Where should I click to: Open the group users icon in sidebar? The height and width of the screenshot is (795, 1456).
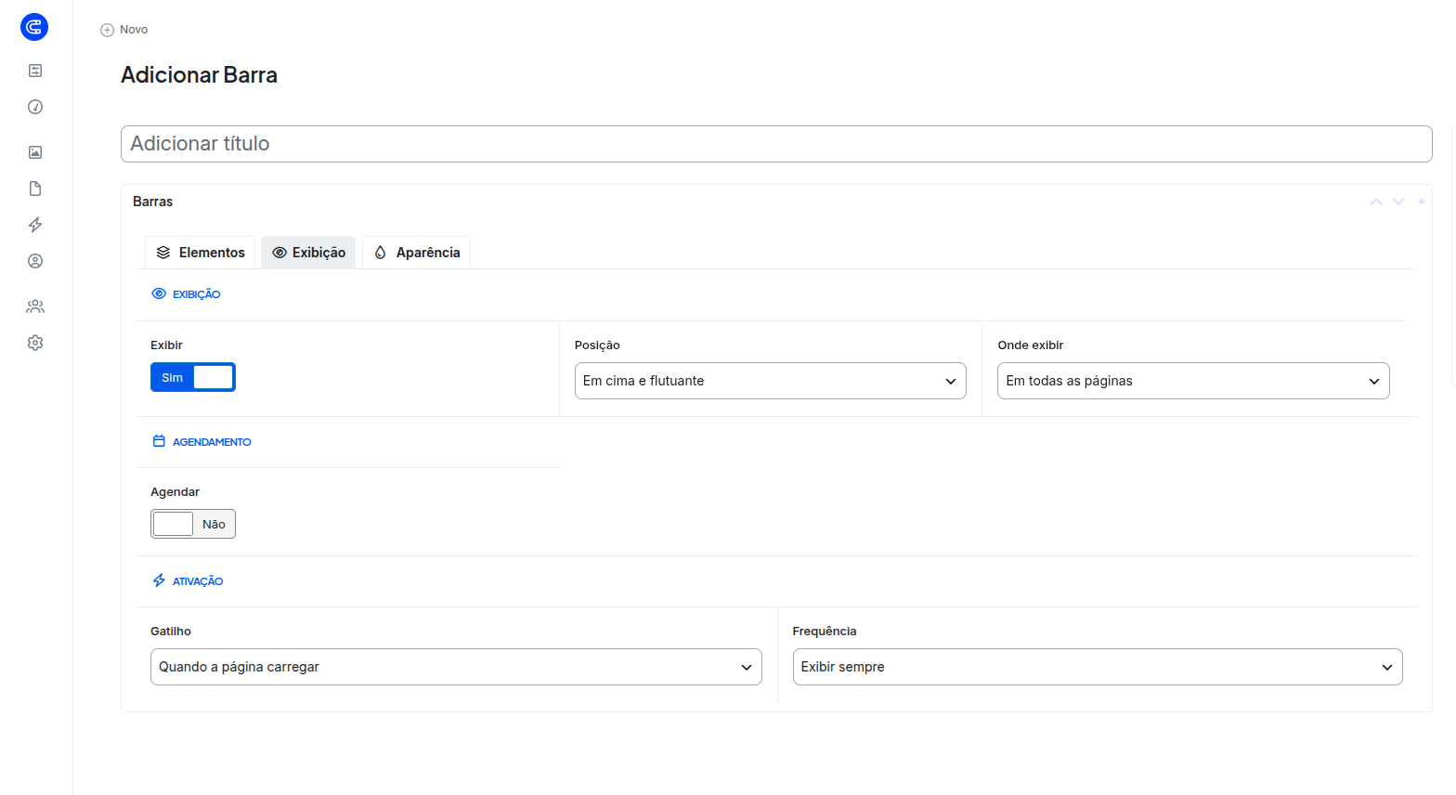click(35, 306)
